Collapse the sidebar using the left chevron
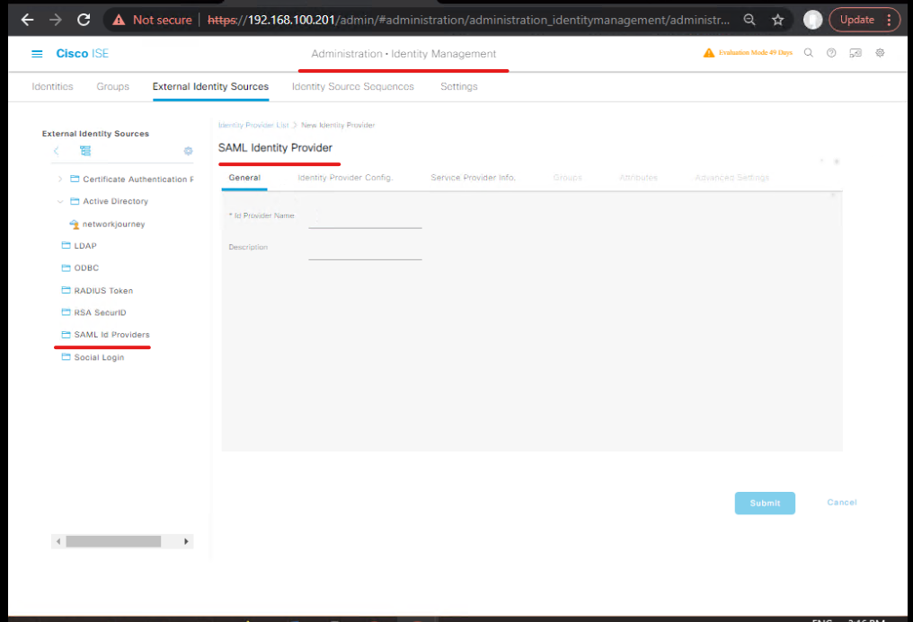This screenshot has height=622, width=913. [57, 151]
